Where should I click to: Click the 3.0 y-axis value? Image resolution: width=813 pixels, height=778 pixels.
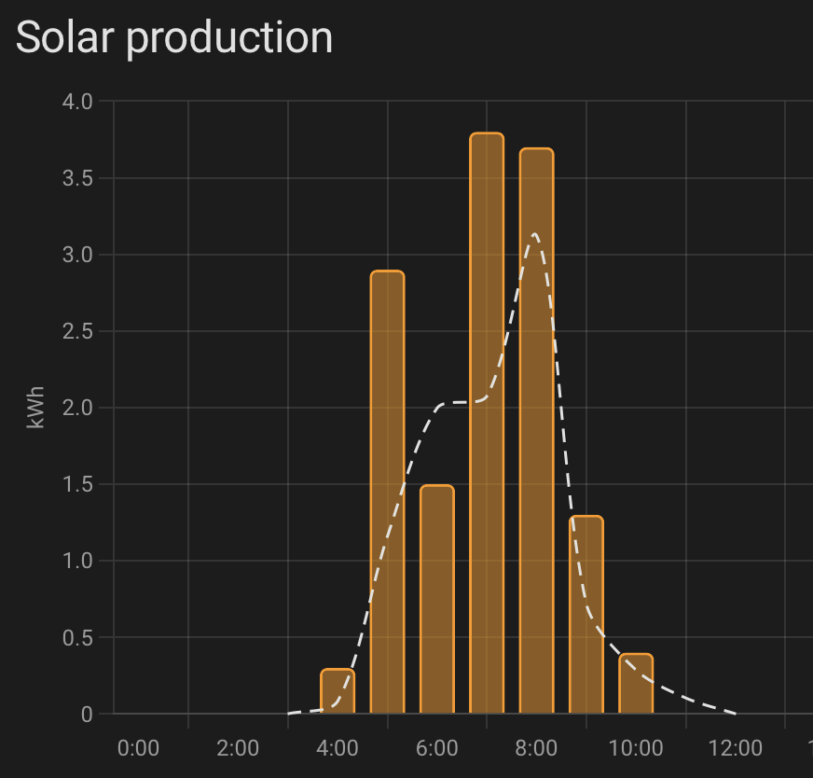pos(77,255)
